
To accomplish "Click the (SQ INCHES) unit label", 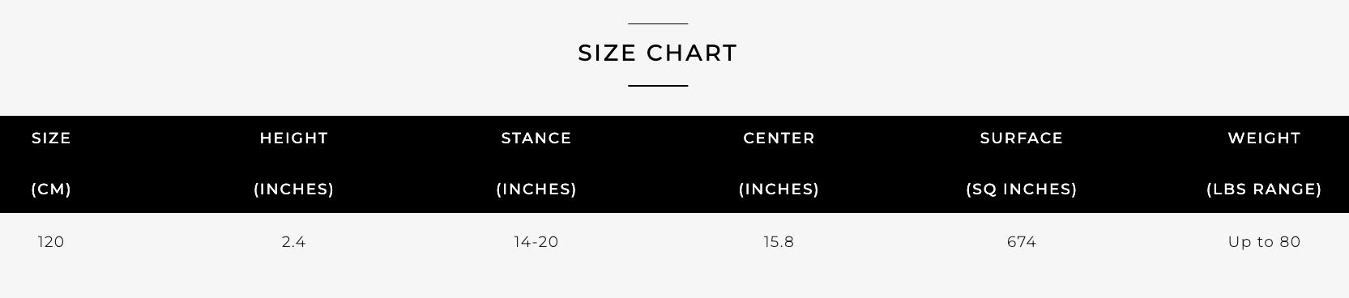I will point(1021,189).
